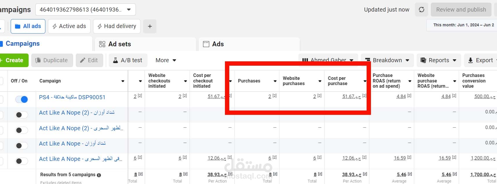This screenshot has width=497, height=184.
Task: Open the Reports menu
Action: click(x=438, y=60)
